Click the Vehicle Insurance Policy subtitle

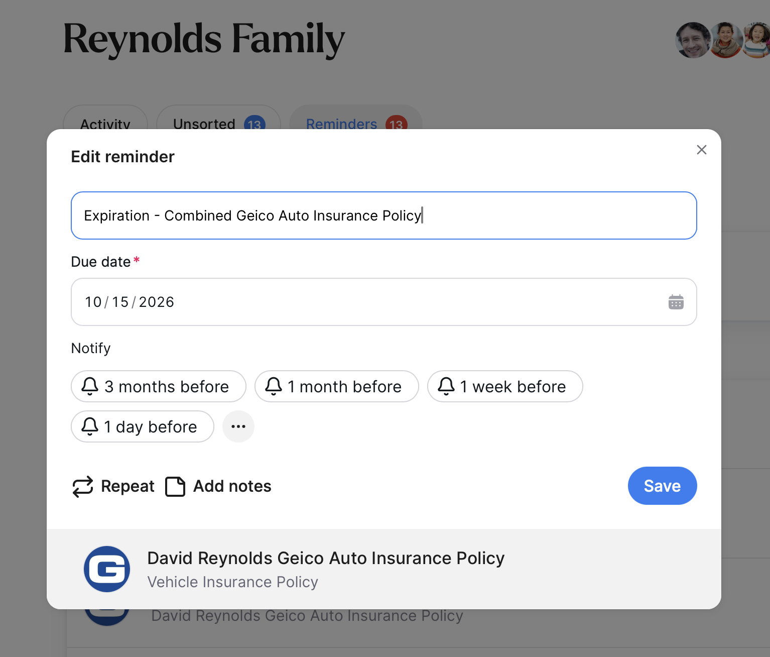point(233,582)
